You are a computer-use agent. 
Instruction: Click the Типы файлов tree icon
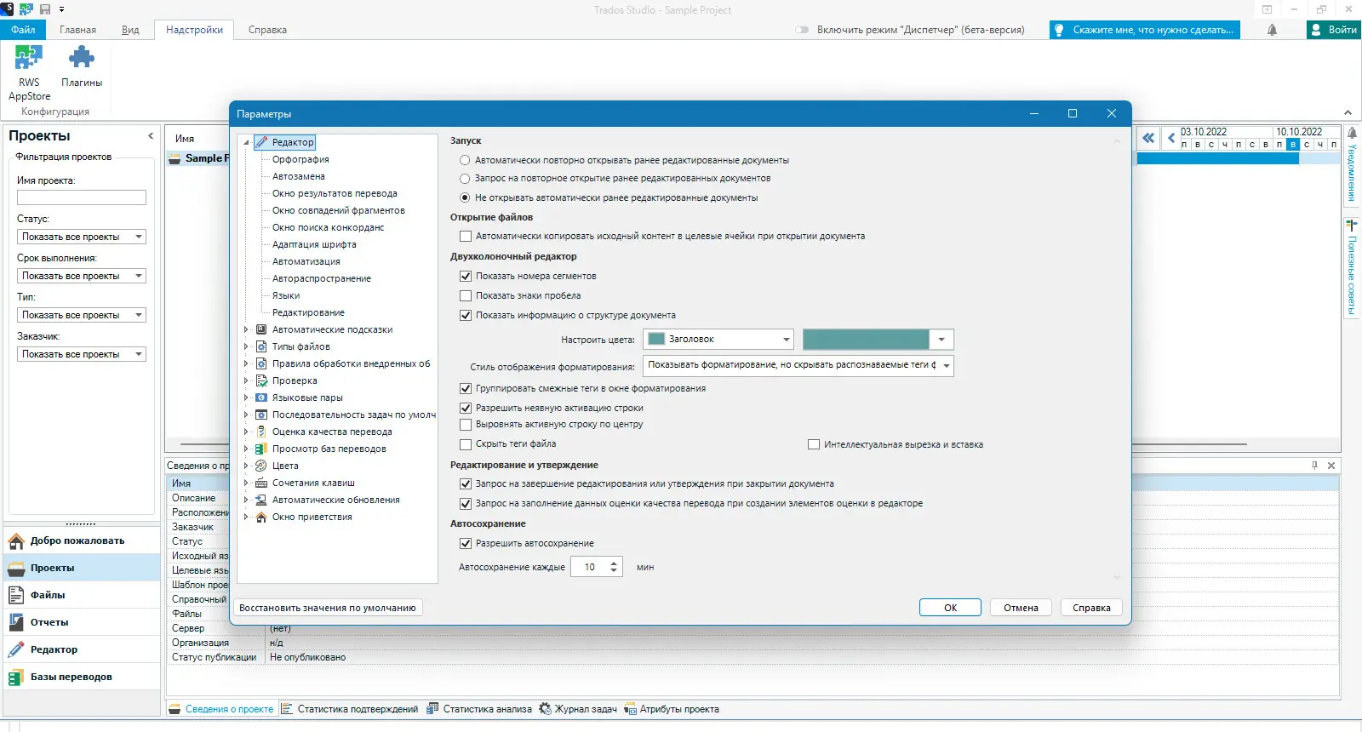(261, 346)
